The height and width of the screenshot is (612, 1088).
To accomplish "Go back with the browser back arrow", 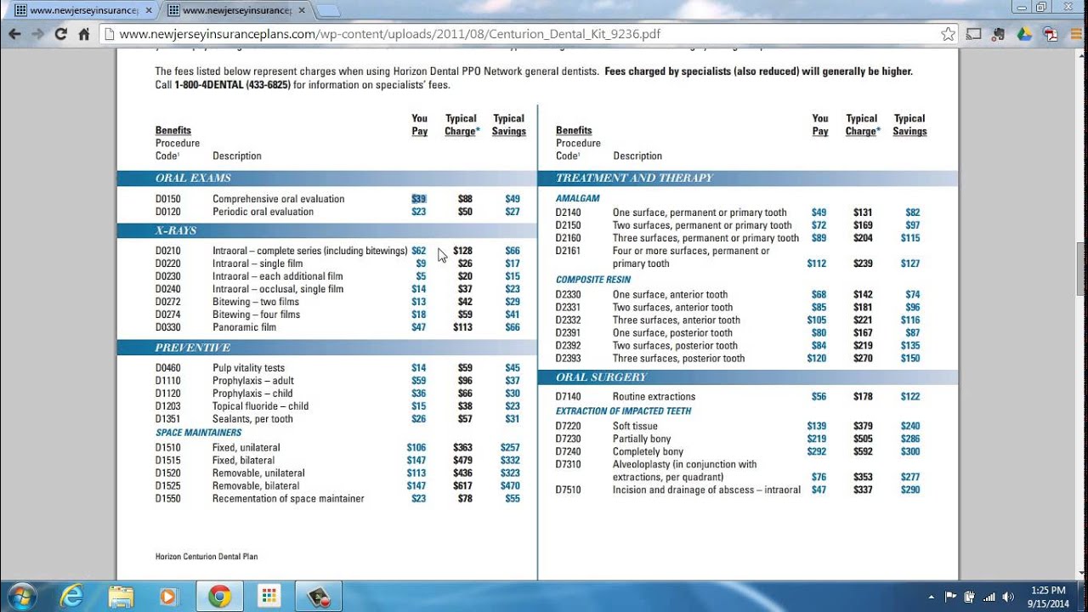I will (14, 34).
